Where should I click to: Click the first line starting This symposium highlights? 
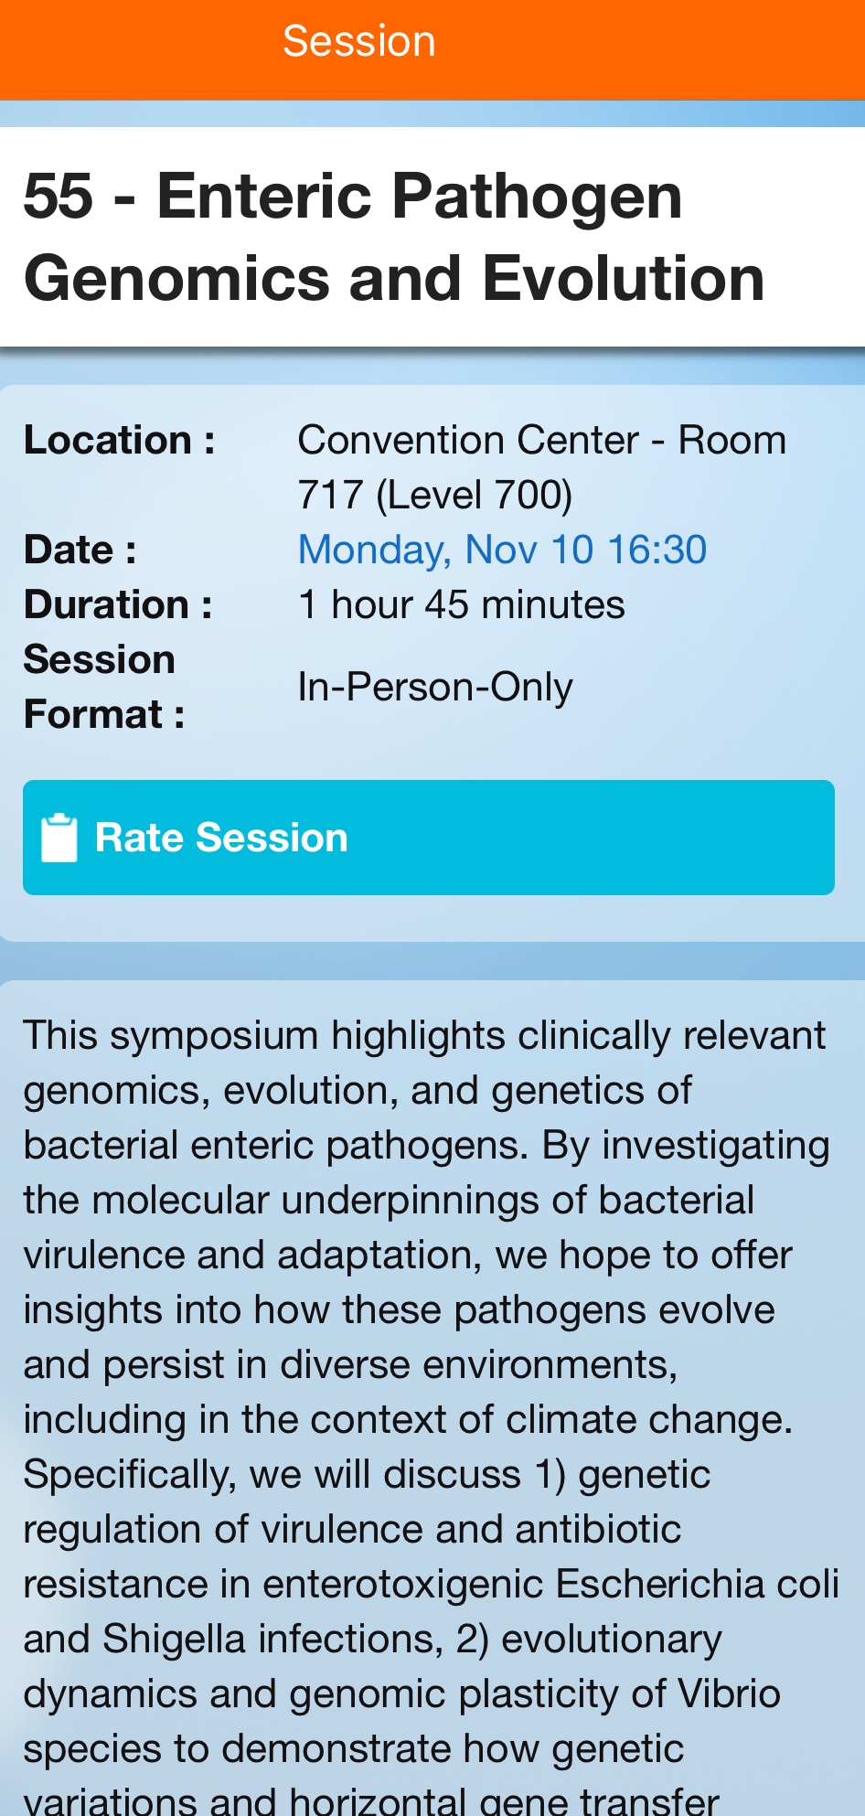coord(424,1036)
